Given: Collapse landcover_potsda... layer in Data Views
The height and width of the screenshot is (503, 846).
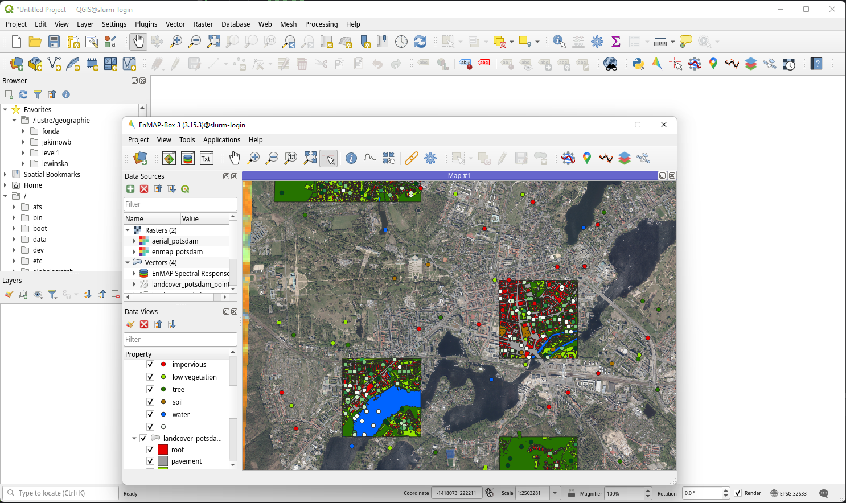Looking at the screenshot, I should [134, 438].
